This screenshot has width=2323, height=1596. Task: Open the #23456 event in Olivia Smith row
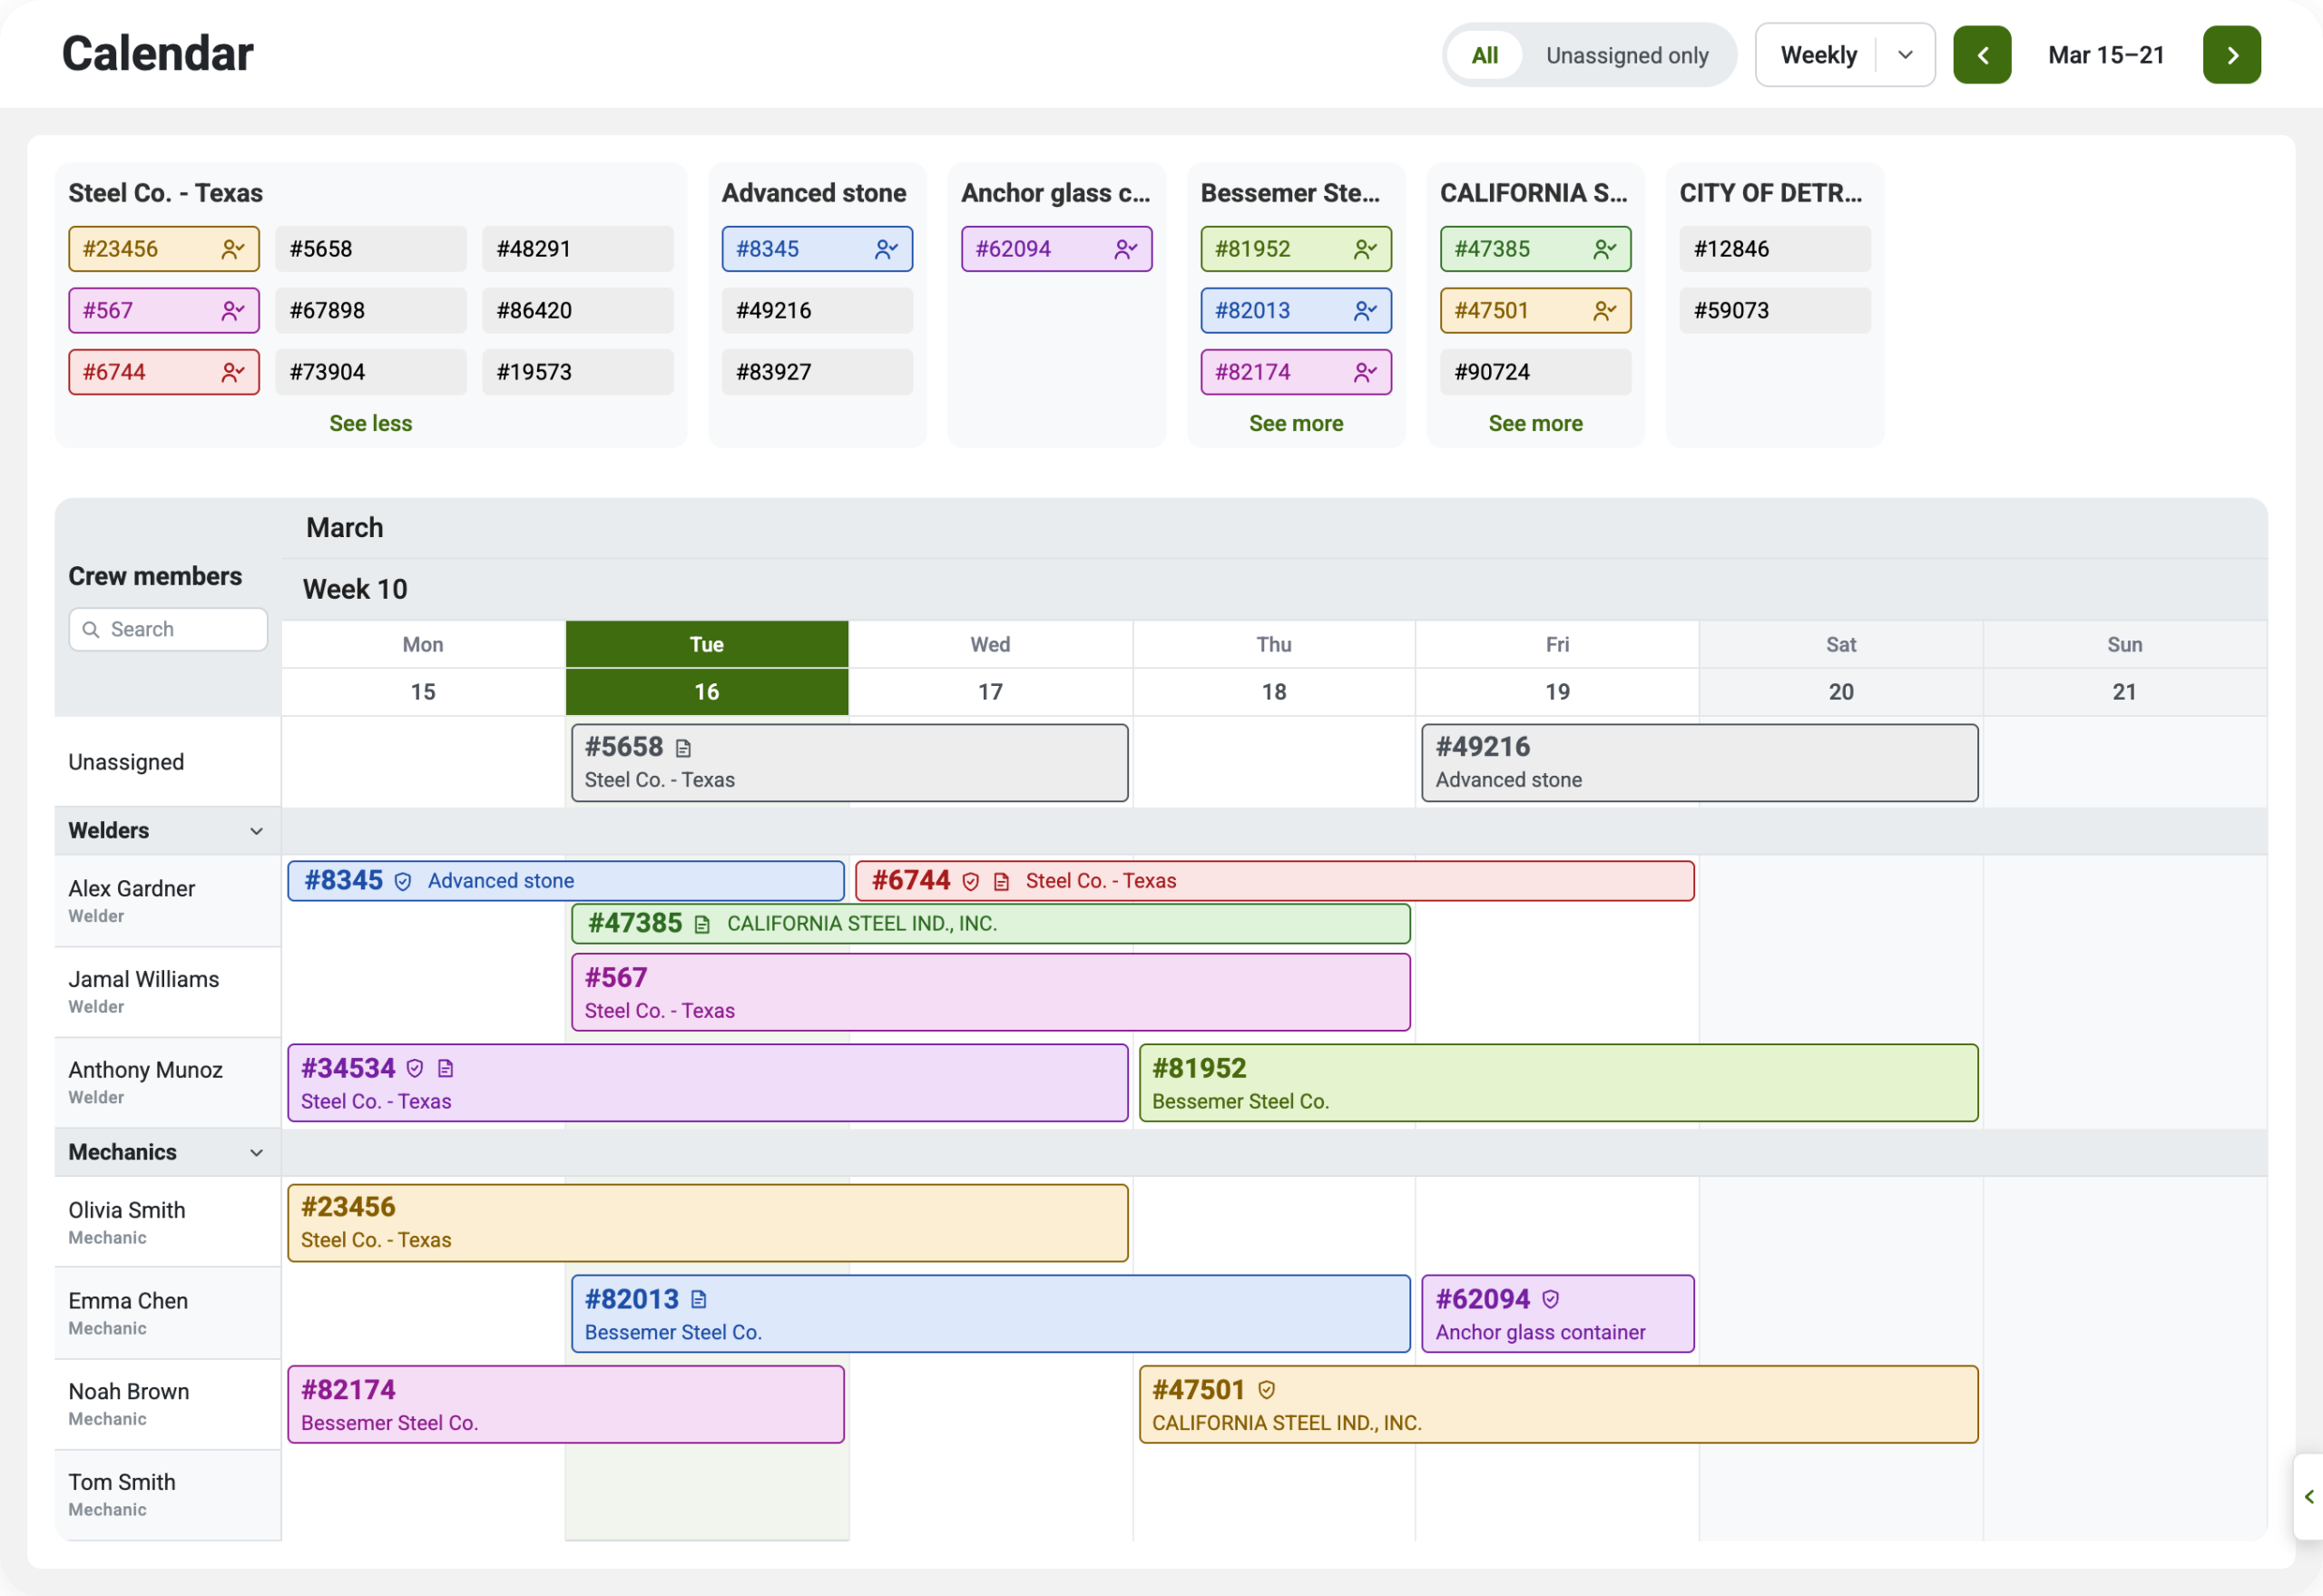pyautogui.click(x=707, y=1223)
